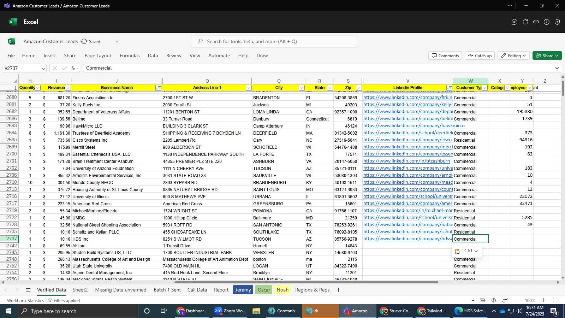Click the paste options clipboard icon

tap(457, 251)
